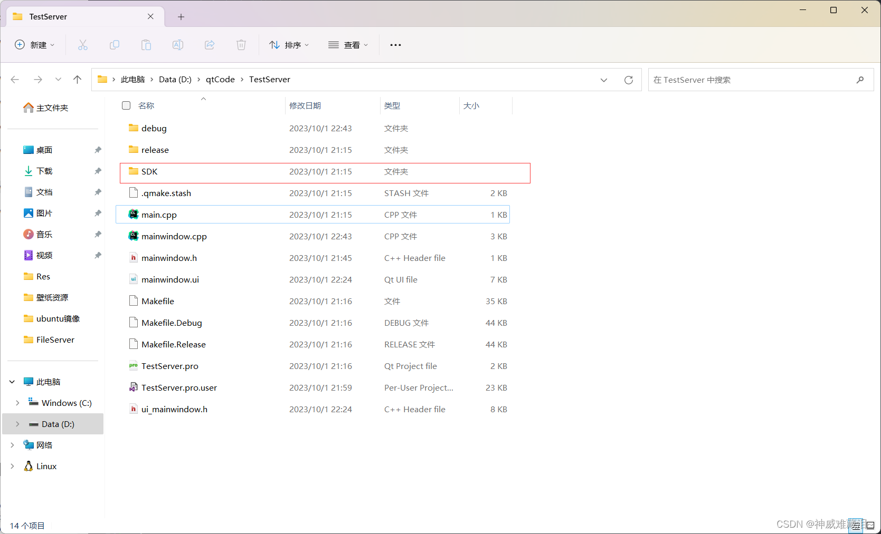
Task: Open the 查看 view dropdown
Action: coord(348,45)
